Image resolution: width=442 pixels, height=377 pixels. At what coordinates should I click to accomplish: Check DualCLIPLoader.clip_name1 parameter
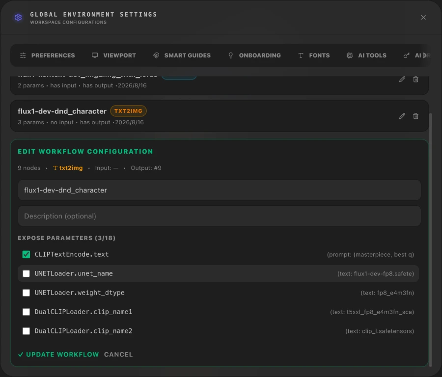coord(26,312)
